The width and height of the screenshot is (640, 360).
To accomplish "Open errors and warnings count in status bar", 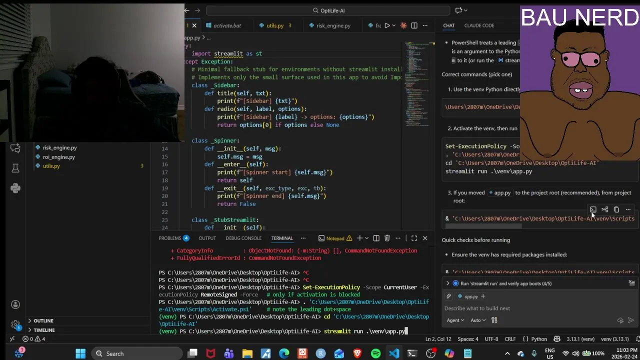I will [34, 339].
